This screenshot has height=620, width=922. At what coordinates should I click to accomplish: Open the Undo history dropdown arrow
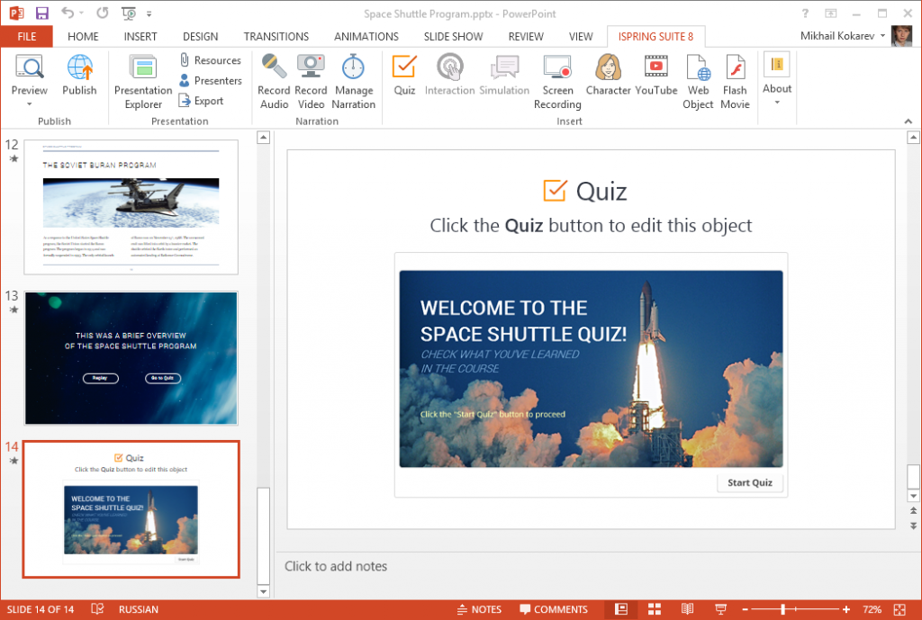coord(82,13)
